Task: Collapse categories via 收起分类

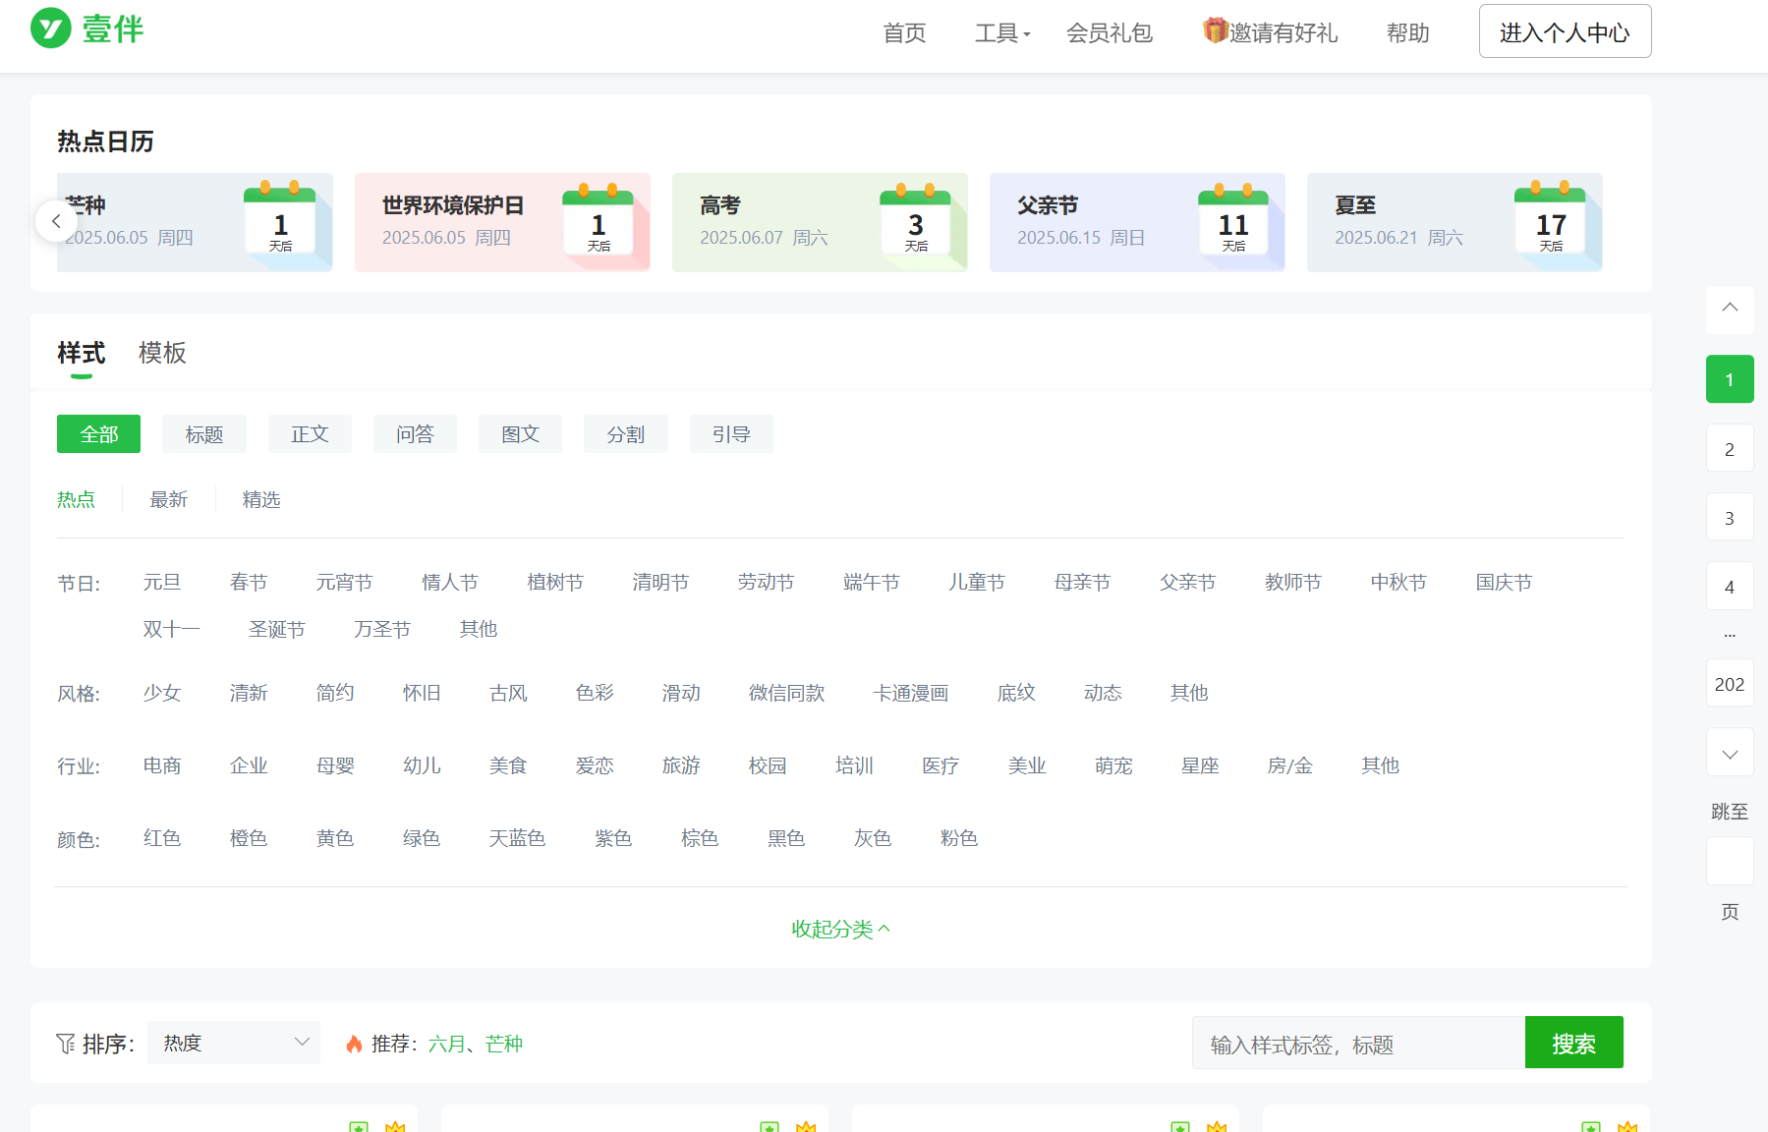Action: point(841,929)
